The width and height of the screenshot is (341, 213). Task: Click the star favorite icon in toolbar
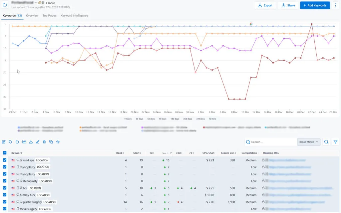58,142
